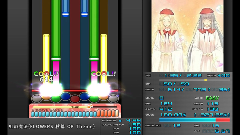Click the blue and red gauge bar below GAUGE

click(194, 120)
